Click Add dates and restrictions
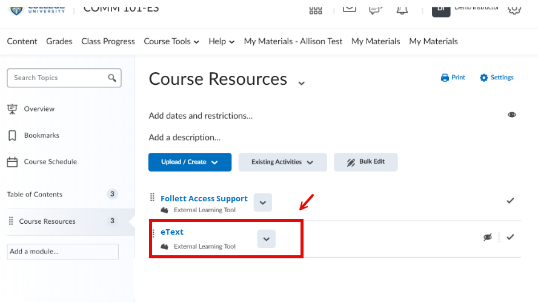This screenshot has width=538, height=308. coord(201,116)
